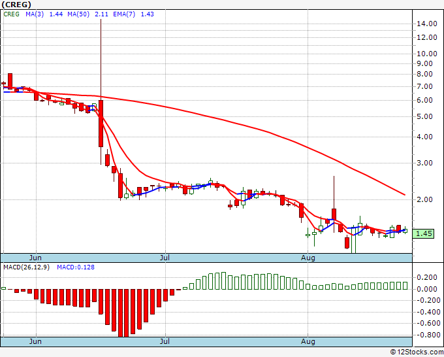Click the MA(50) legend label
444x357 pixels.
pos(78,14)
